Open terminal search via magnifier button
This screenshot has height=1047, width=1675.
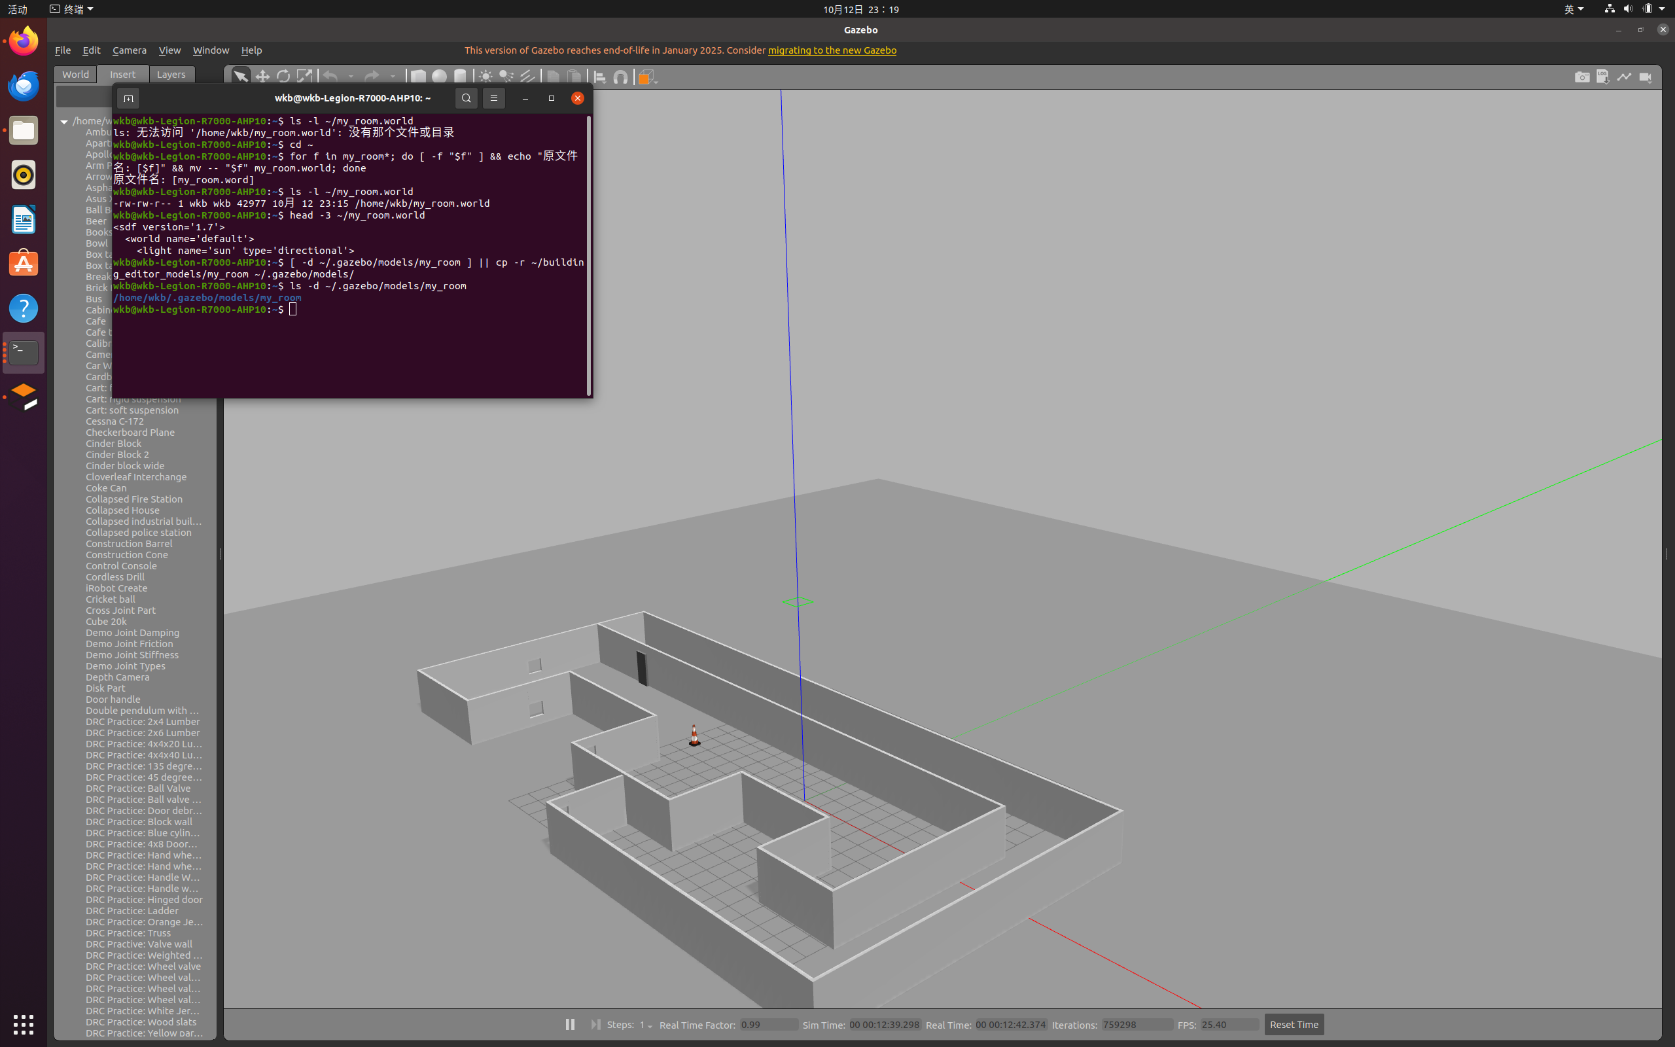[467, 98]
